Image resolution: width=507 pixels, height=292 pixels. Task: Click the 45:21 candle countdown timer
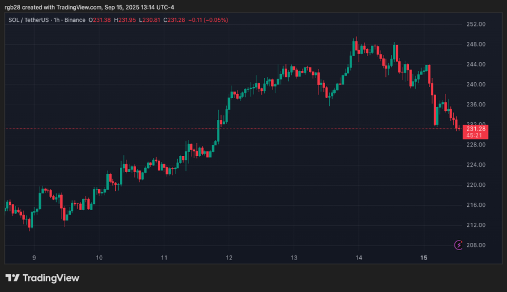[x=476, y=135]
